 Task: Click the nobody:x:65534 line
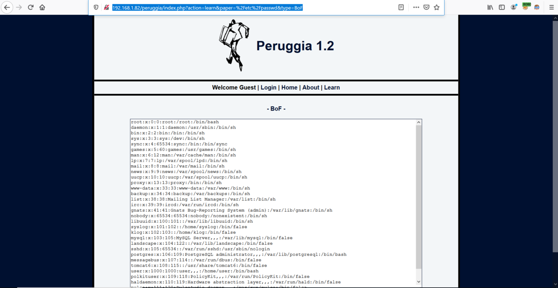[x=199, y=216]
